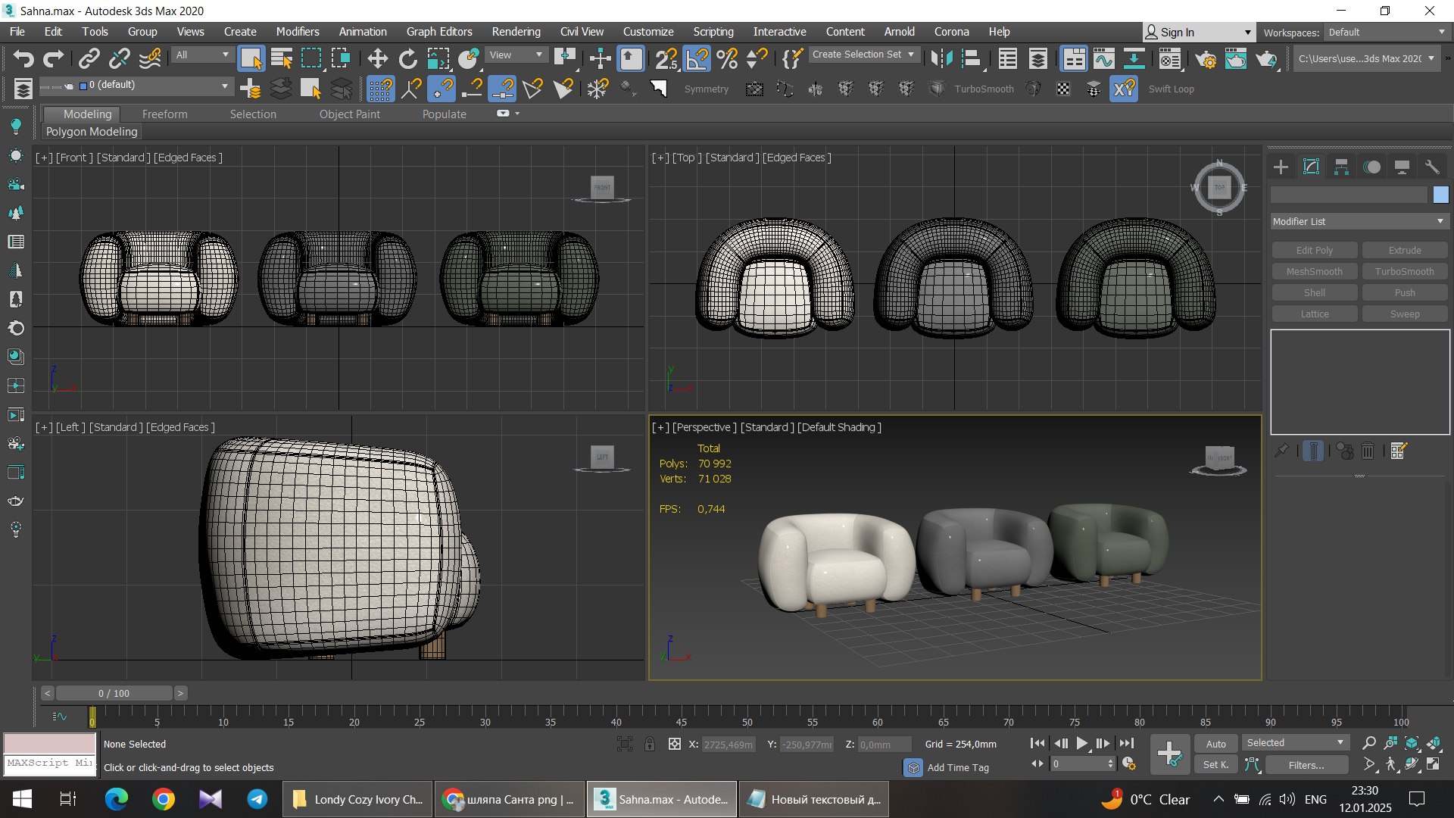Open the Material Editor icon

(x=1170, y=58)
